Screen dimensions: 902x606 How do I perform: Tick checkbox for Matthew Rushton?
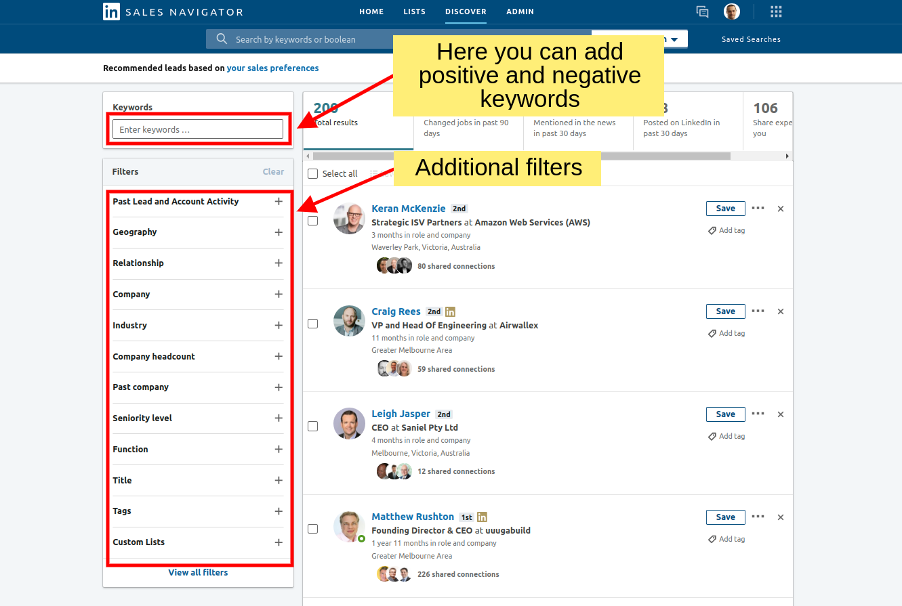pyautogui.click(x=312, y=529)
